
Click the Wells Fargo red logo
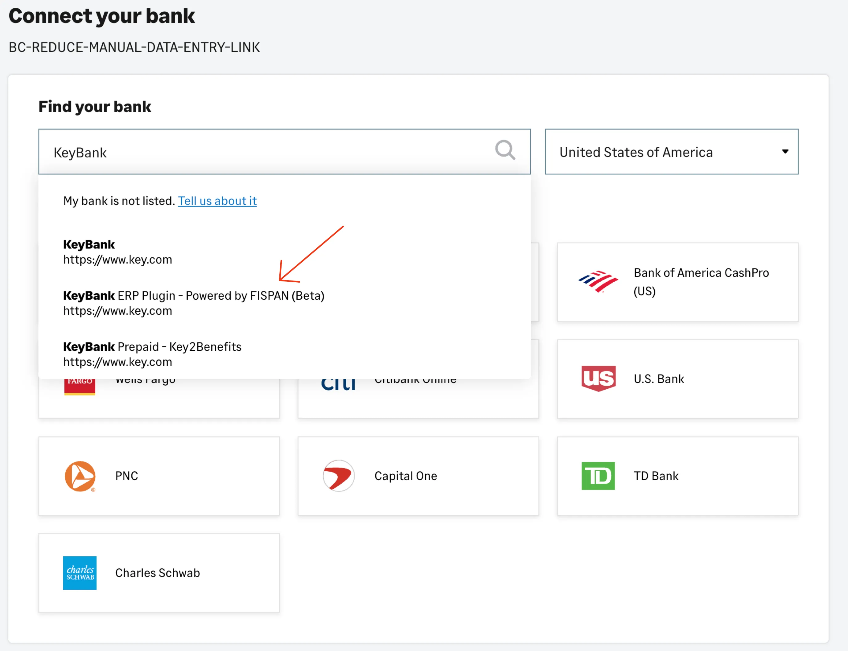[80, 387]
